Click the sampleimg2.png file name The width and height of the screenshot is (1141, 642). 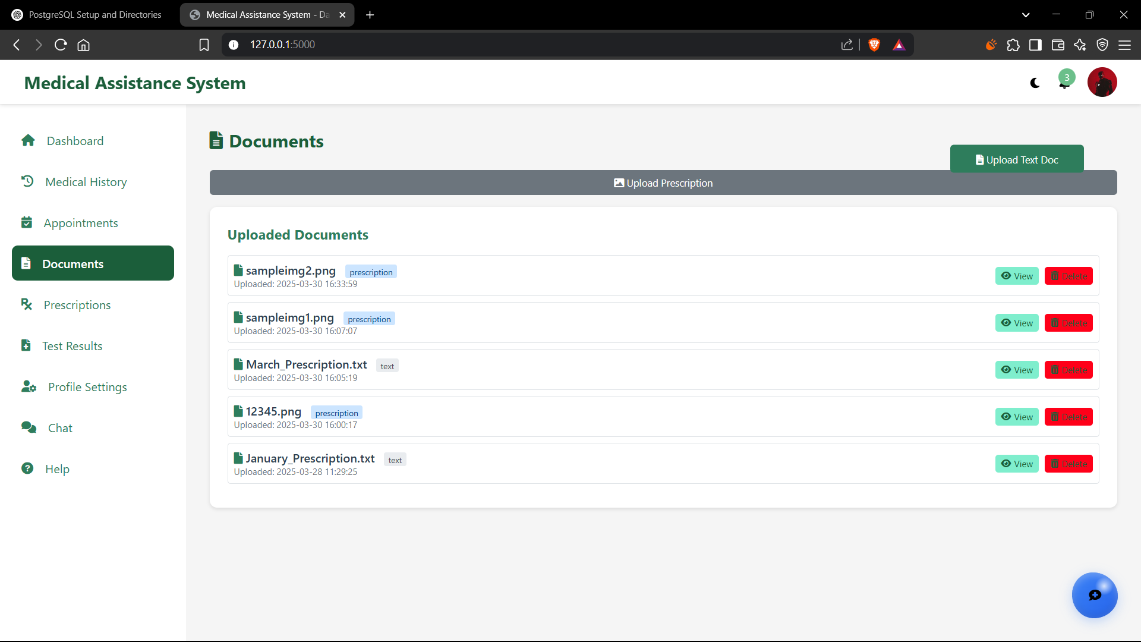(x=291, y=270)
